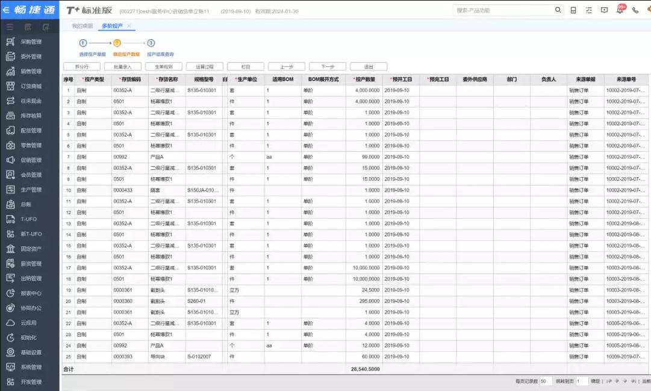Open the 采购管理 sidebar module
This screenshot has width=651, height=391.
tap(31, 42)
